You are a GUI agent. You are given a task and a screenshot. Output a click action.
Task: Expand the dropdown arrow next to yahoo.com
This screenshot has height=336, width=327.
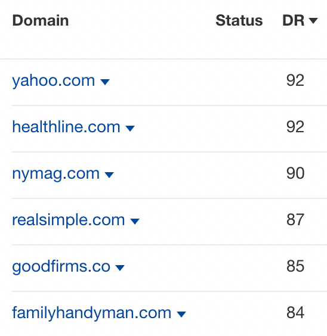[105, 82]
